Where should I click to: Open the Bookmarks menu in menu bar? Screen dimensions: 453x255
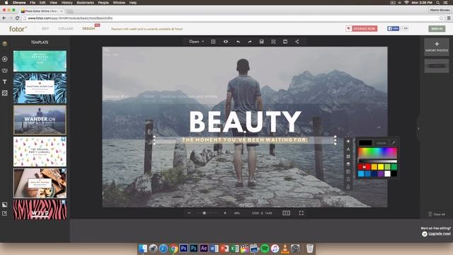pos(85,3)
